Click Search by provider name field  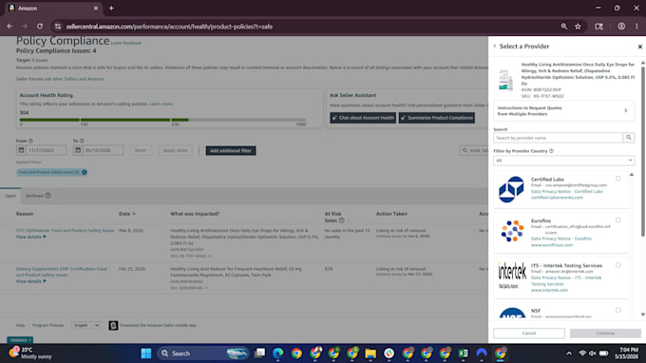pyautogui.click(x=559, y=138)
